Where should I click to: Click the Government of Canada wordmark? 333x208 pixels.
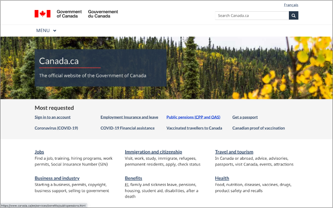click(x=69, y=14)
